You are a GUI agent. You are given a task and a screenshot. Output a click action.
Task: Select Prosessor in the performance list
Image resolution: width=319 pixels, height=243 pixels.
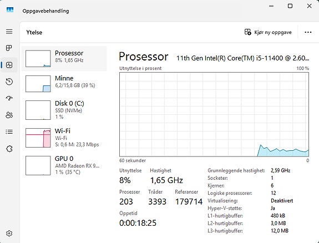click(64, 59)
